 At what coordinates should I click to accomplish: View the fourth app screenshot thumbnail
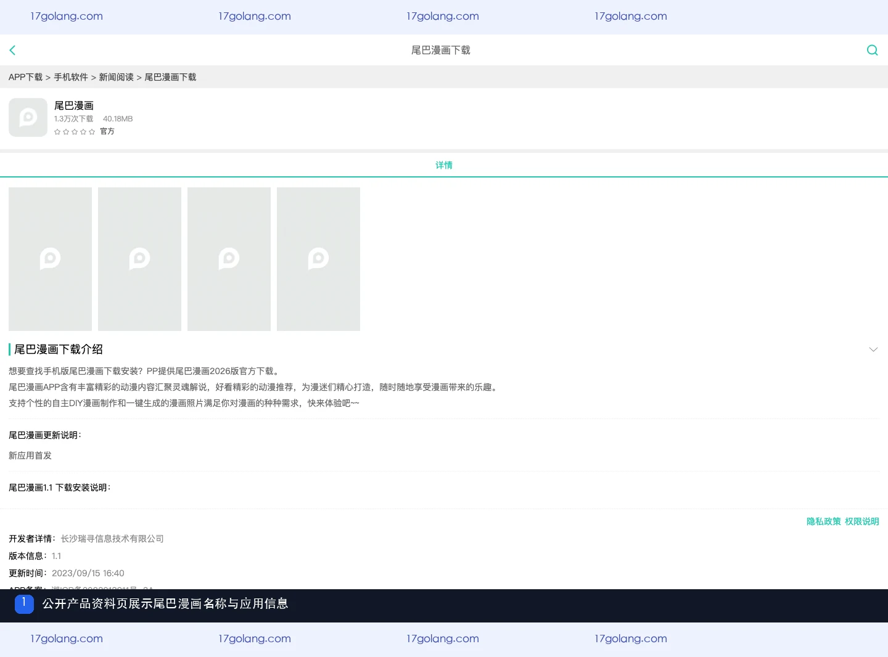pyautogui.click(x=318, y=259)
